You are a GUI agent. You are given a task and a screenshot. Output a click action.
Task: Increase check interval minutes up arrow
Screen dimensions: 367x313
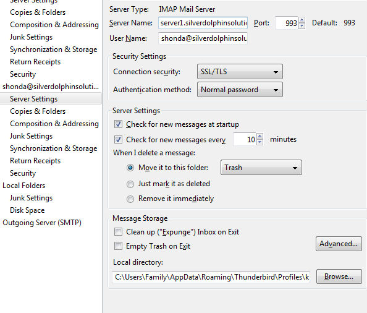259,136
